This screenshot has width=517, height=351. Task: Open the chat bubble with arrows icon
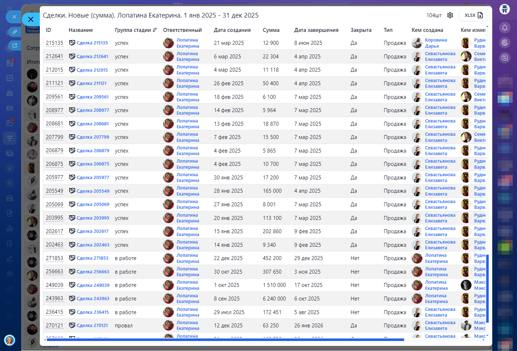[505, 58]
